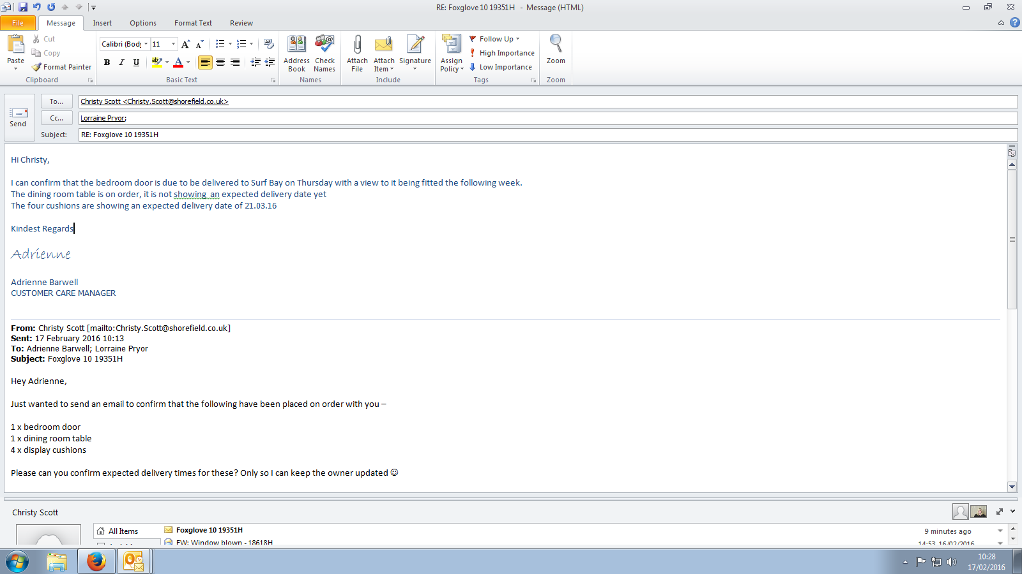
Task: Minimize the ribbon with the caret icon
Action: 1001,23
